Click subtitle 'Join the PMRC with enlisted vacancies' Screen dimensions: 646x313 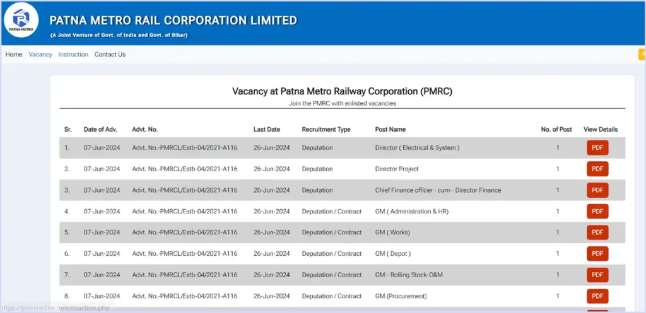(342, 104)
